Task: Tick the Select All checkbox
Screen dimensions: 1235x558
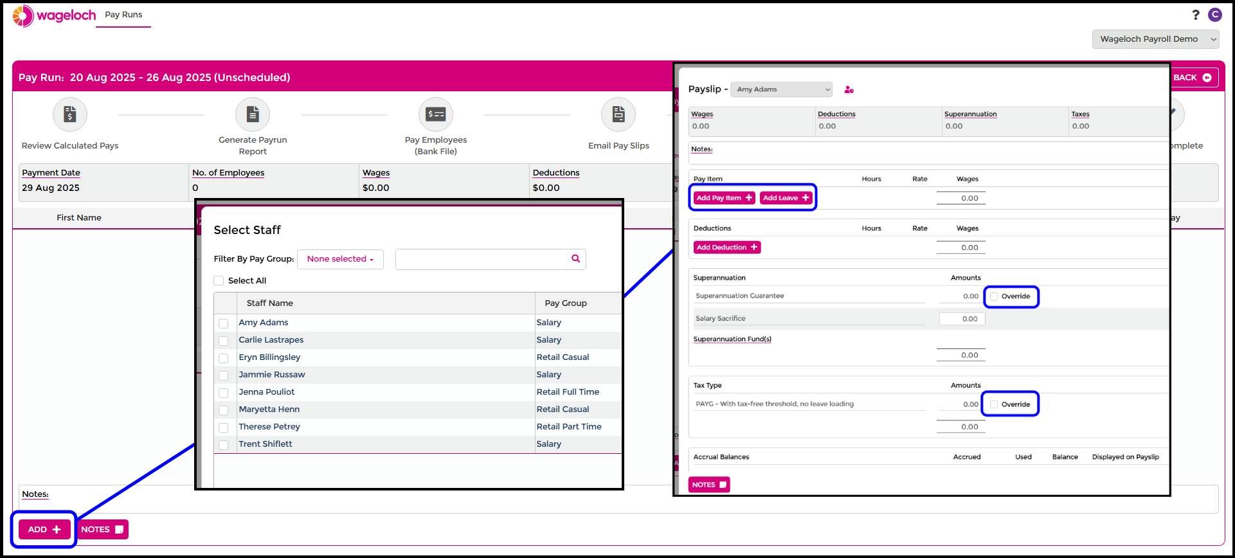Action: [219, 281]
